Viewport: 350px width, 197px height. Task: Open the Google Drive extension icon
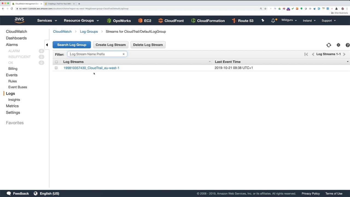coord(279,8)
